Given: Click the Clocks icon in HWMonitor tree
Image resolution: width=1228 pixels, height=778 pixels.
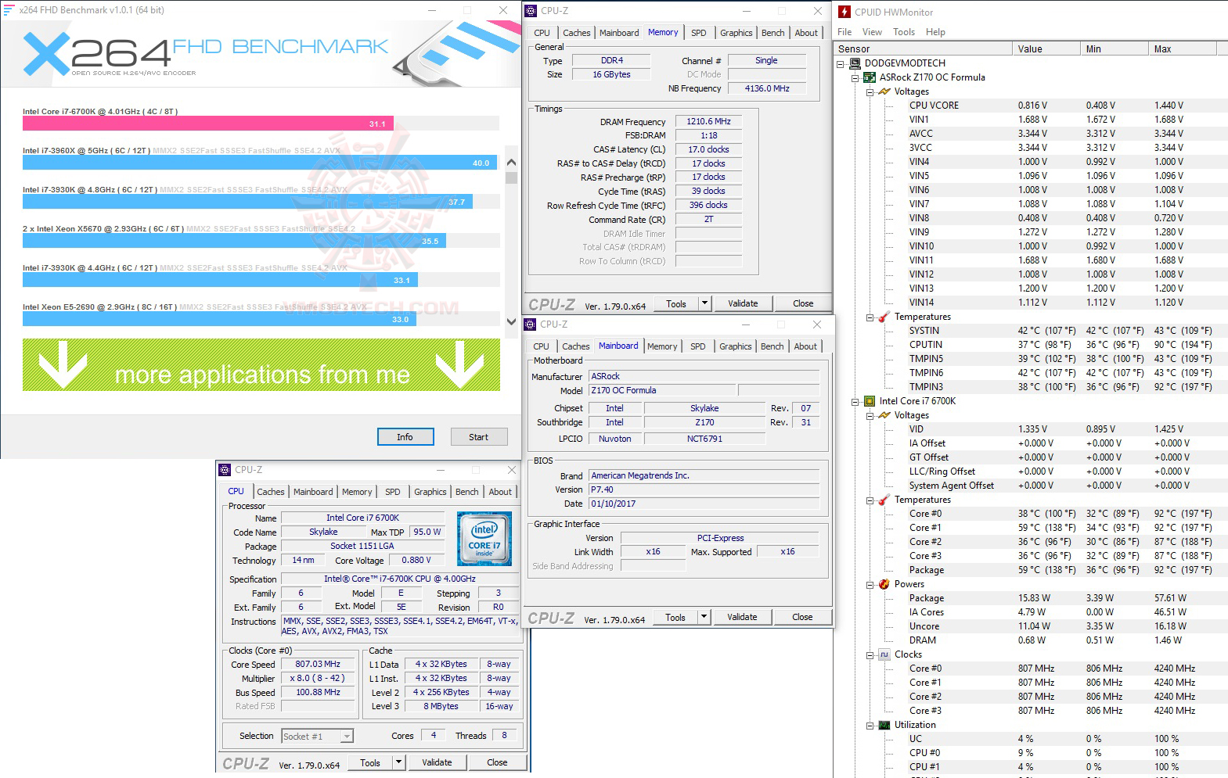Looking at the screenshot, I should coord(884,654).
